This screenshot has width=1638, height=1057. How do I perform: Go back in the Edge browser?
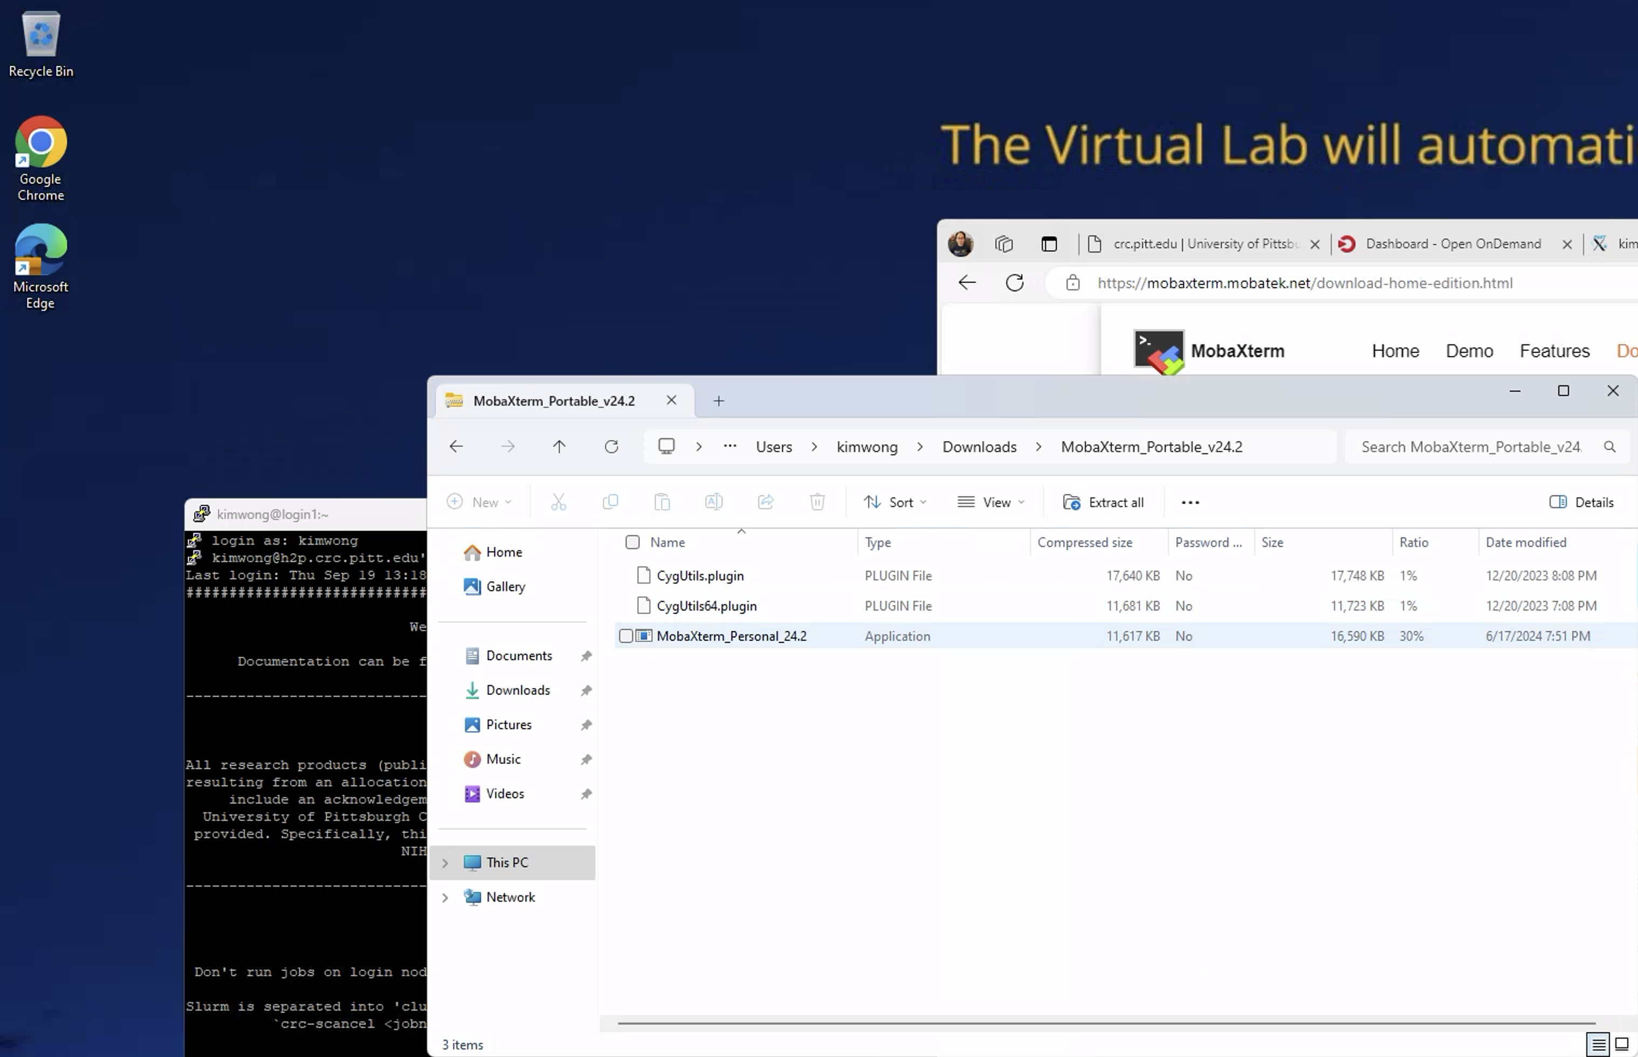coord(967,283)
